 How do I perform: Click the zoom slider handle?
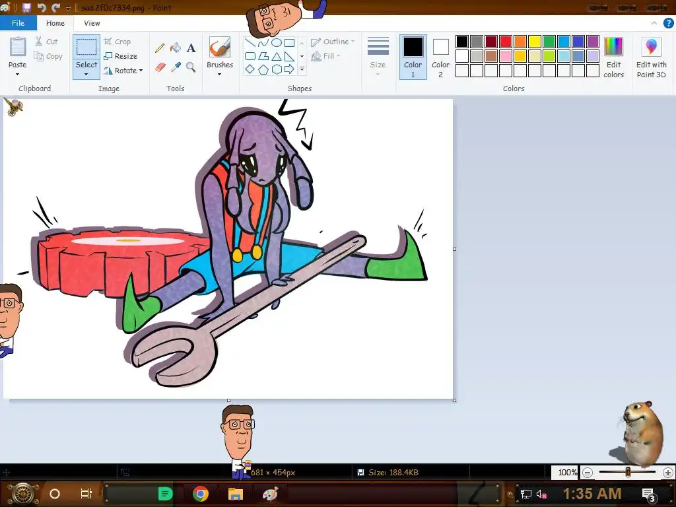tap(628, 472)
